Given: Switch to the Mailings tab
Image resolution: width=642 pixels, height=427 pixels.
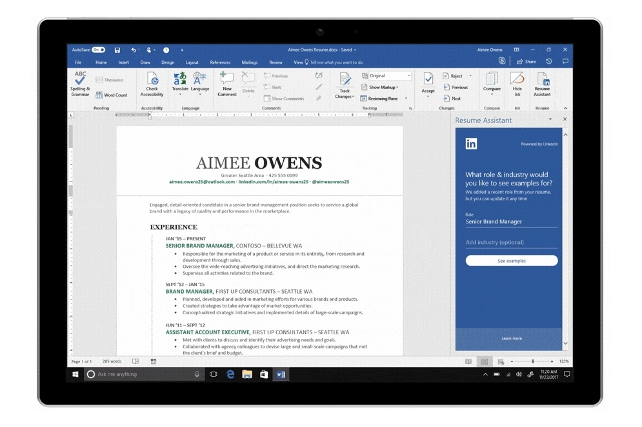Looking at the screenshot, I should 249,62.
